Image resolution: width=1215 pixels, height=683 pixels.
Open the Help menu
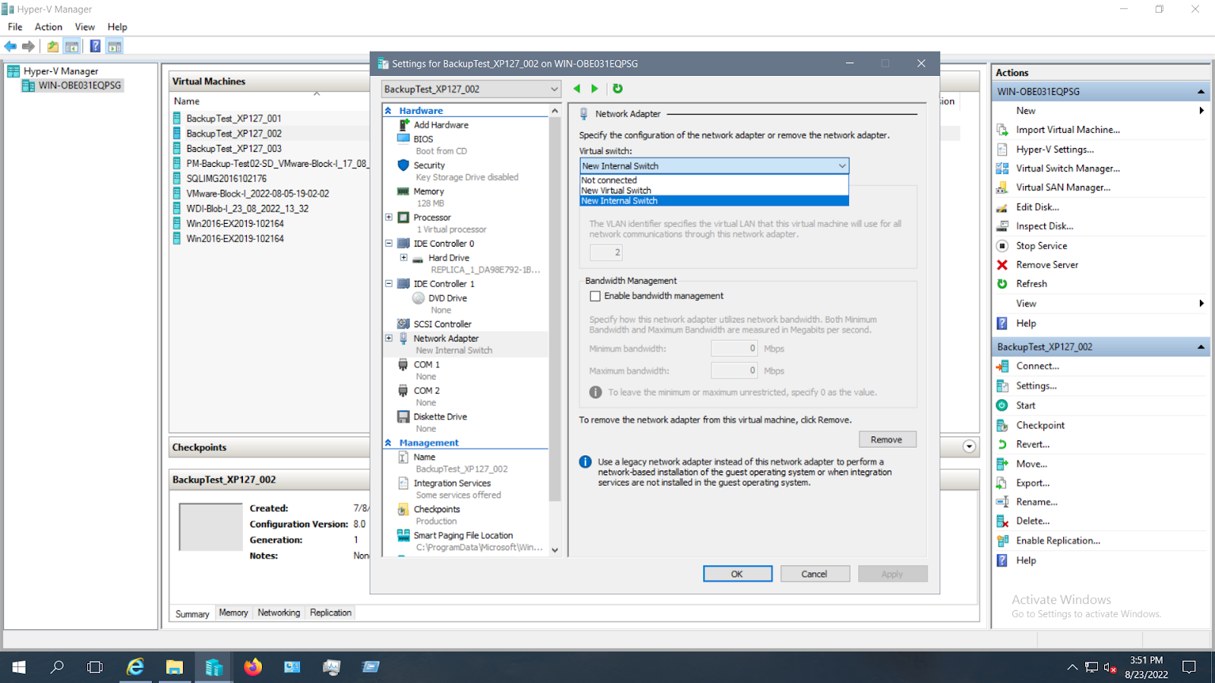pos(117,27)
